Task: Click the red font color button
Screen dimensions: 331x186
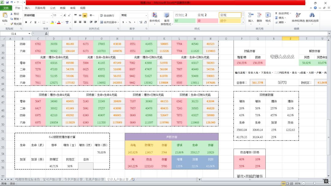Action: pyautogui.click(x=59, y=22)
